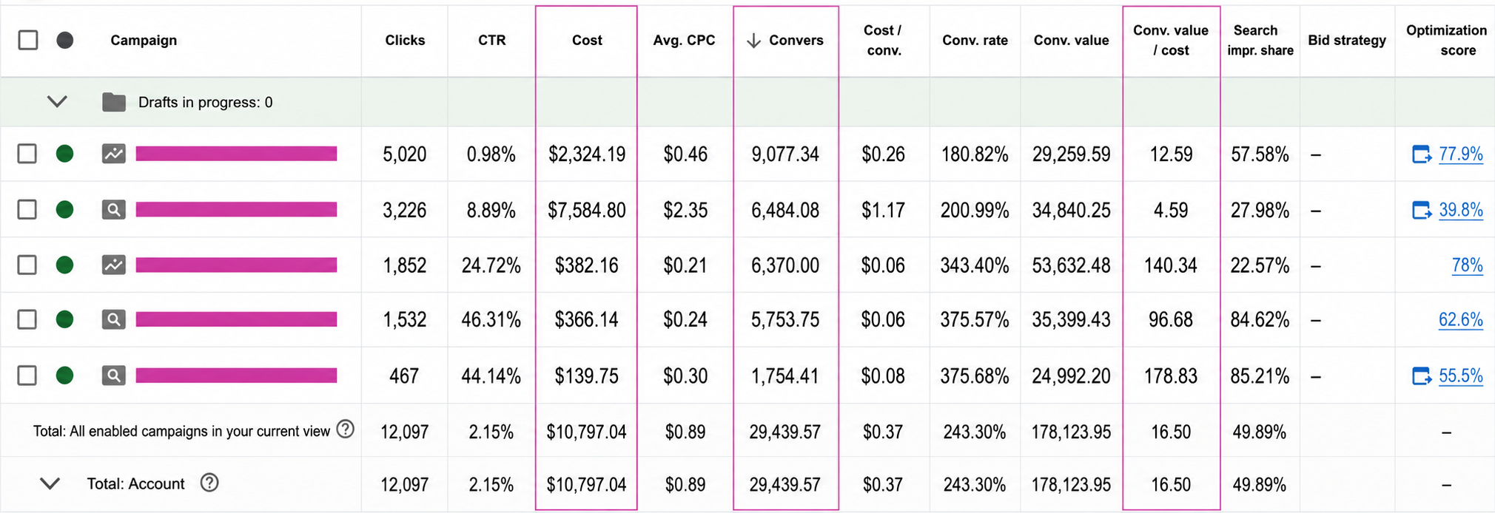Click the sort arrow on the Convers column

pyautogui.click(x=753, y=40)
